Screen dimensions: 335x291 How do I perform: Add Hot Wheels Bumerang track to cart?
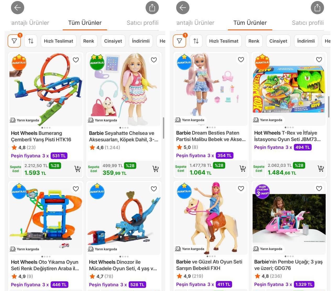pyautogui.click(x=77, y=169)
